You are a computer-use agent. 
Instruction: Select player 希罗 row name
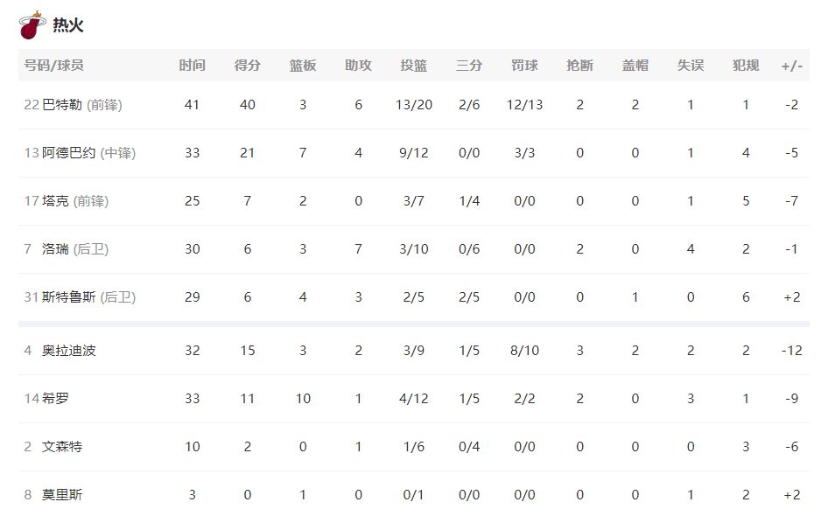click(x=55, y=399)
